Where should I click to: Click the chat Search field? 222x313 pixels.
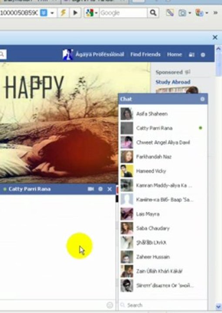(163, 305)
